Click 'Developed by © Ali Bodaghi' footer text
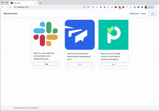159x111 pixels. click(26, 108)
